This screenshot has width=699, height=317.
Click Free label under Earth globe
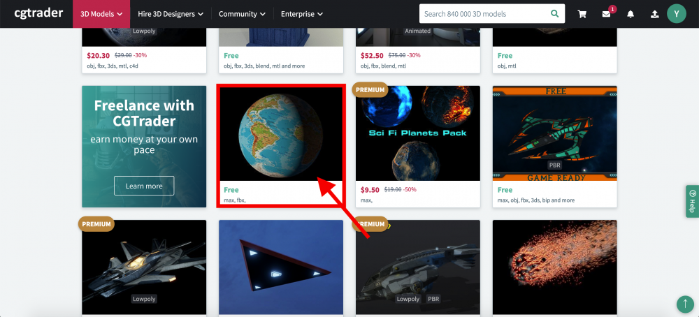tap(231, 190)
